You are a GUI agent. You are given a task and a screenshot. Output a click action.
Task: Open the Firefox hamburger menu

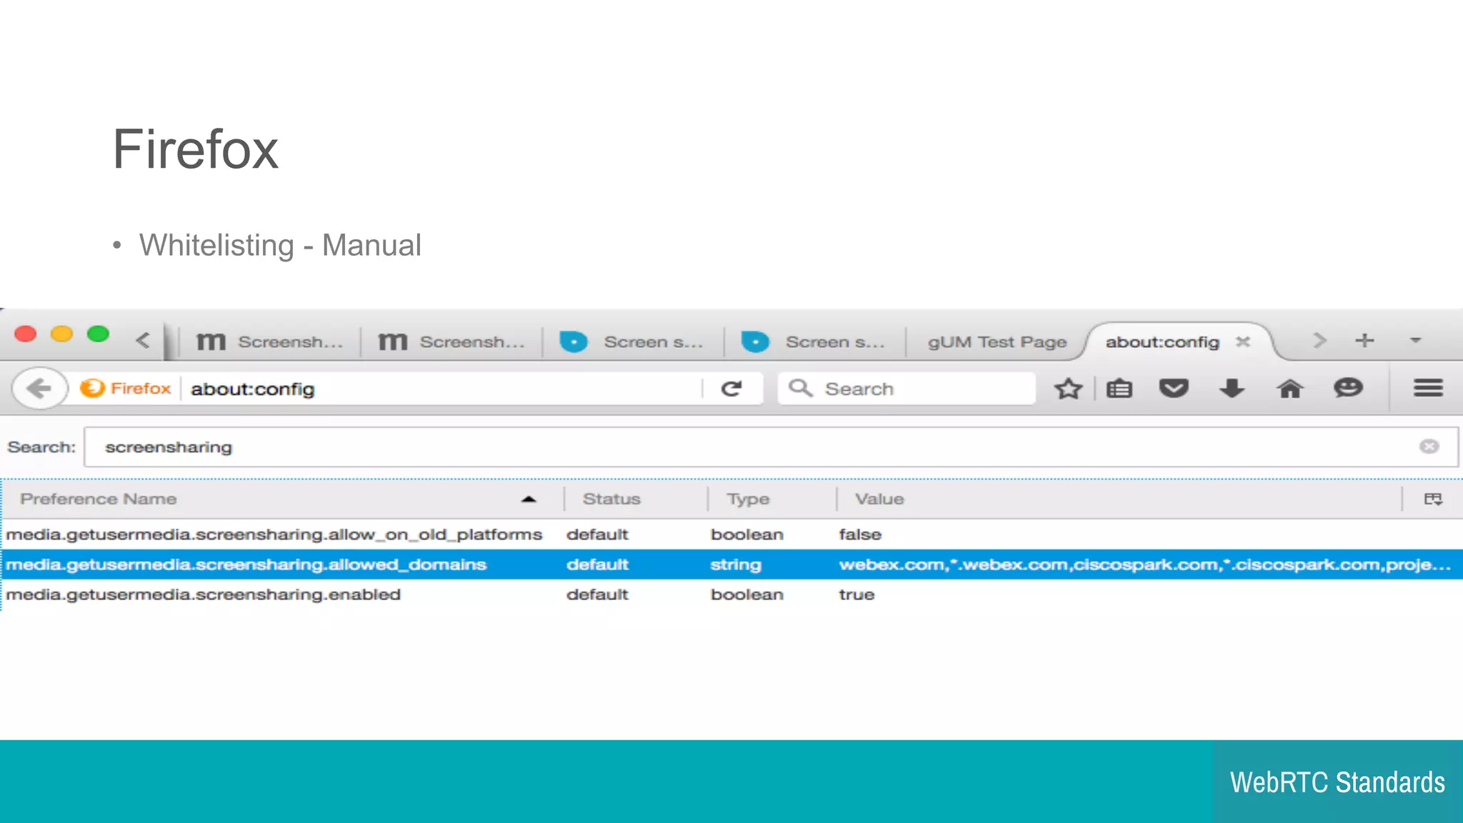(x=1428, y=388)
